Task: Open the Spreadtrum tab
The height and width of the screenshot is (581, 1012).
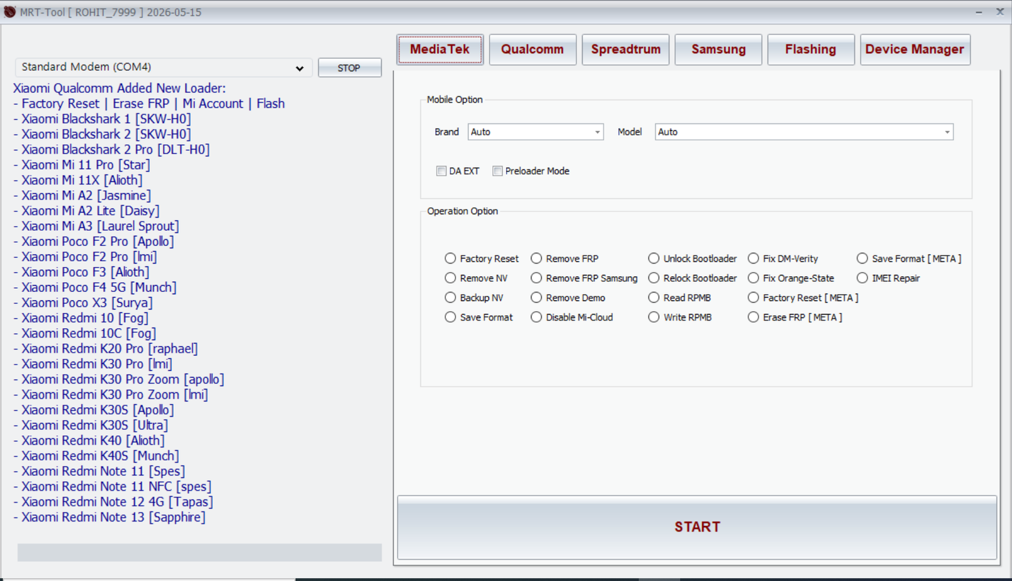Action: click(x=625, y=49)
